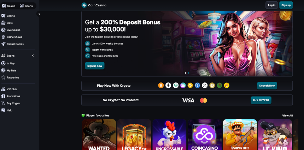Click the Promotions gift icon
Screen dimensions: 304x150
[3, 96]
